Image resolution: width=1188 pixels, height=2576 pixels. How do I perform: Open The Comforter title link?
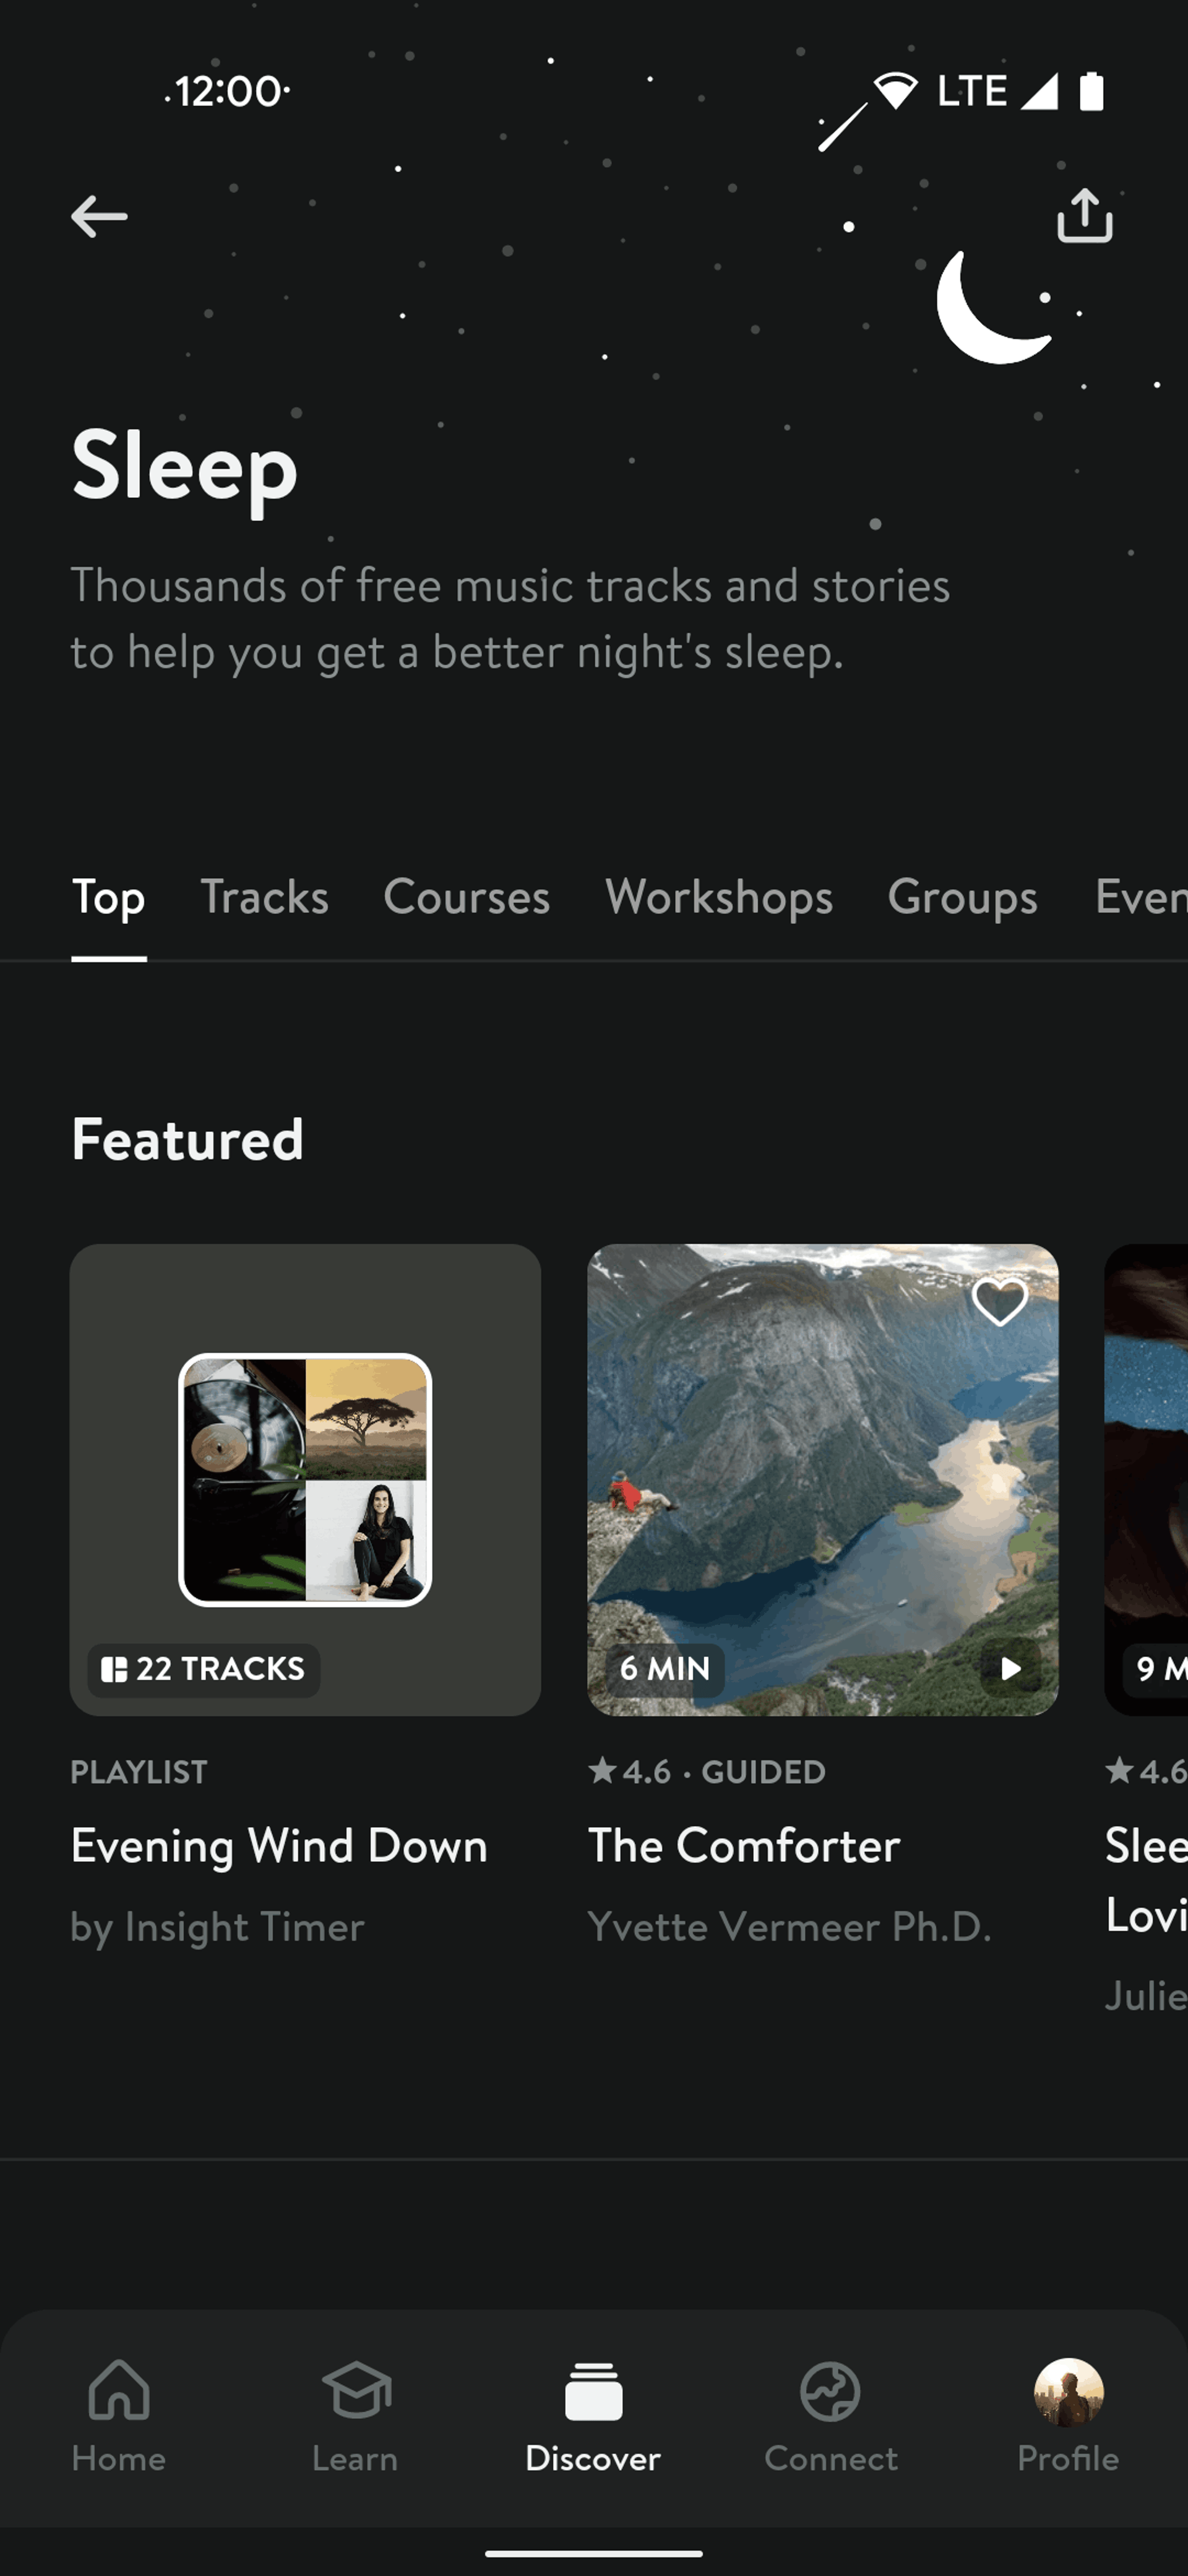point(743,1845)
